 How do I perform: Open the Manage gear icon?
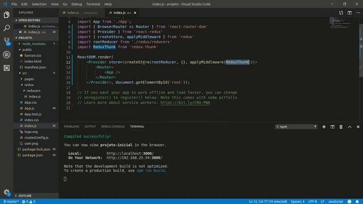coord(6,192)
